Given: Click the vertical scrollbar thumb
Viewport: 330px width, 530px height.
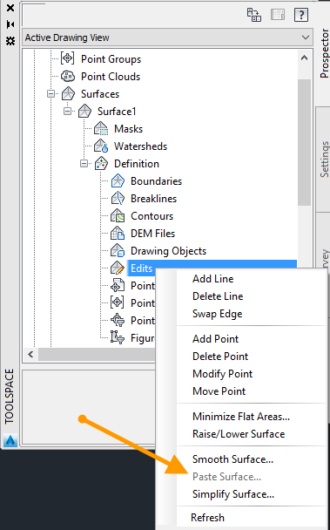Looking at the screenshot, I should tap(304, 142).
